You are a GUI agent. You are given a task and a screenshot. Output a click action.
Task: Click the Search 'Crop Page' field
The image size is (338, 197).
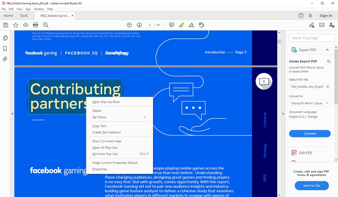(x=312, y=38)
